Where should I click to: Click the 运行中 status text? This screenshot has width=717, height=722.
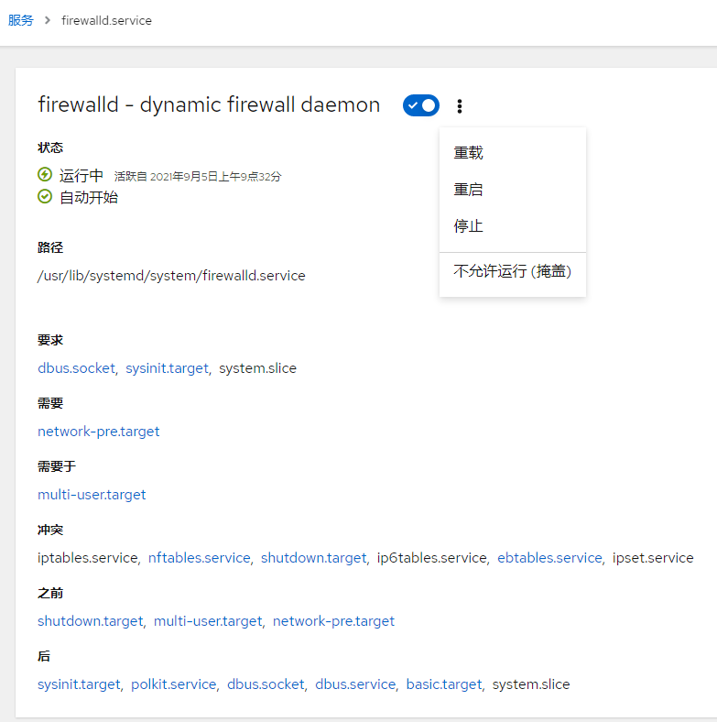(81, 175)
